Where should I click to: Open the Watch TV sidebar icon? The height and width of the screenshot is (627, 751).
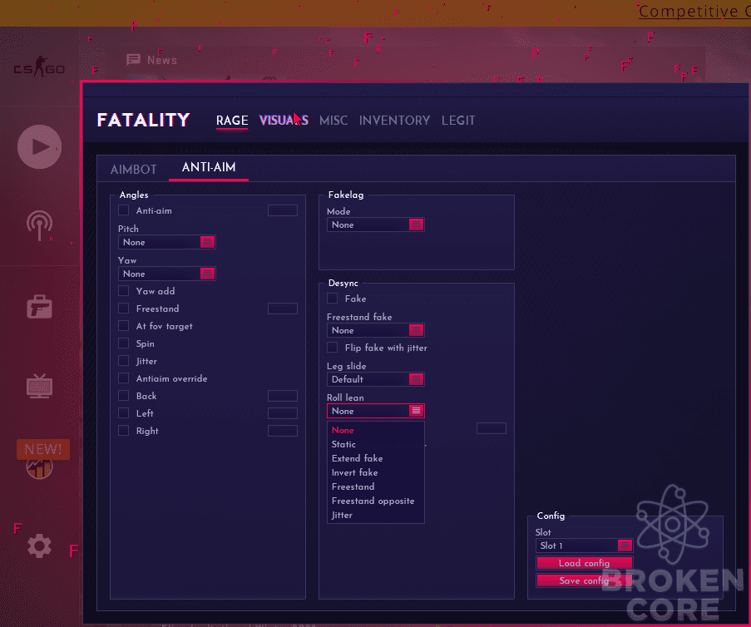tap(39, 386)
